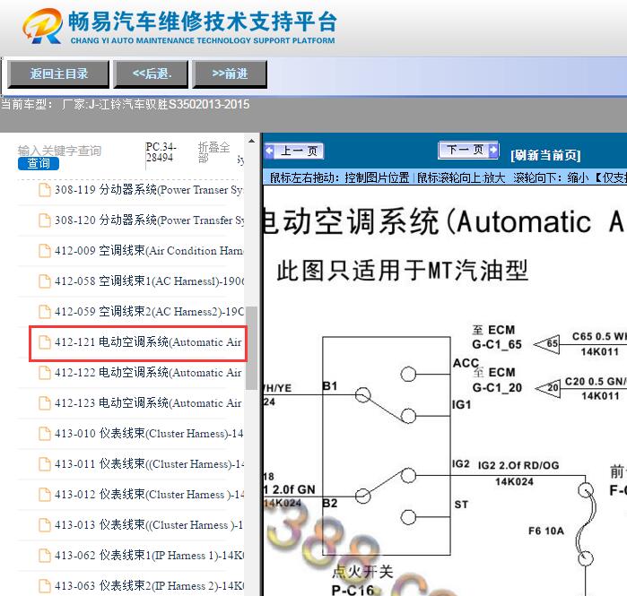The image size is (627, 596).
Task: Click document icon of 413-063 row
Action: (44, 585)
